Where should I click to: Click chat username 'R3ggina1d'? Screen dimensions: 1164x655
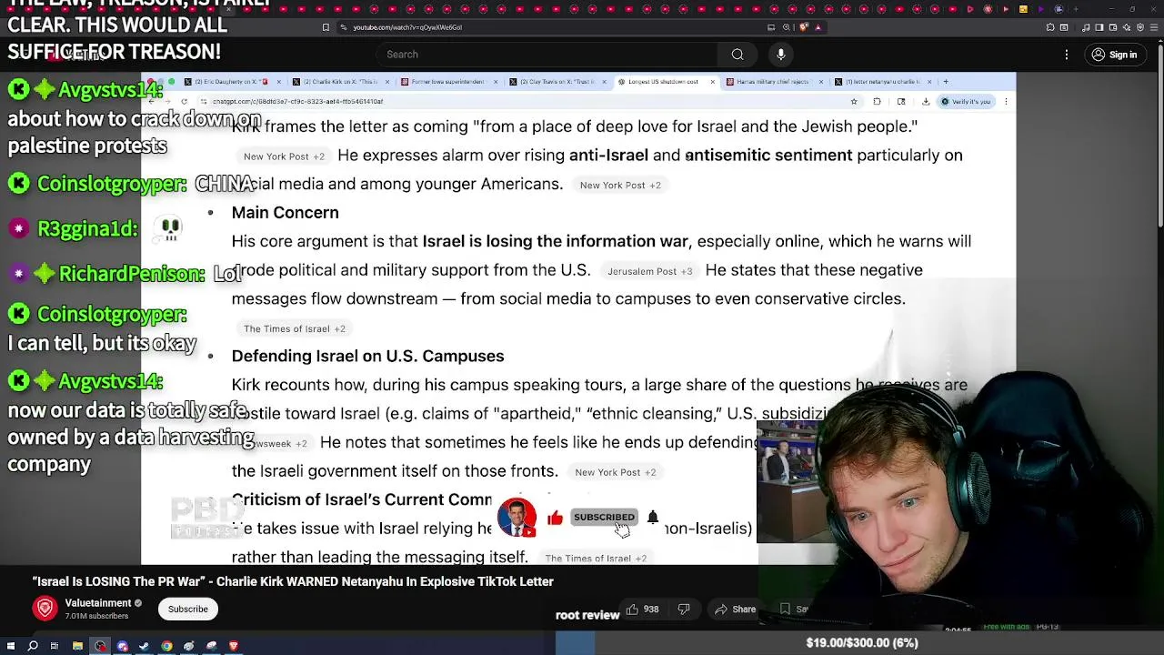point(87,229)
